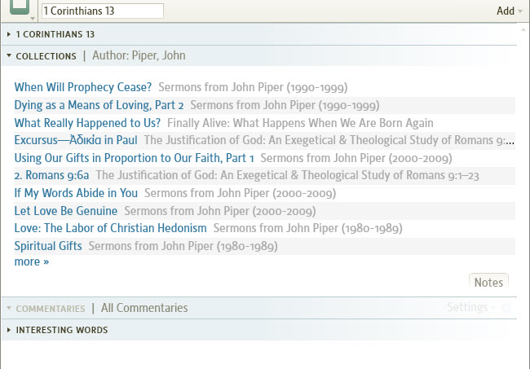Expand the Commentaries section
Image resolution: width=530 pixels, height=369 pixels.
tap(9, 308)
